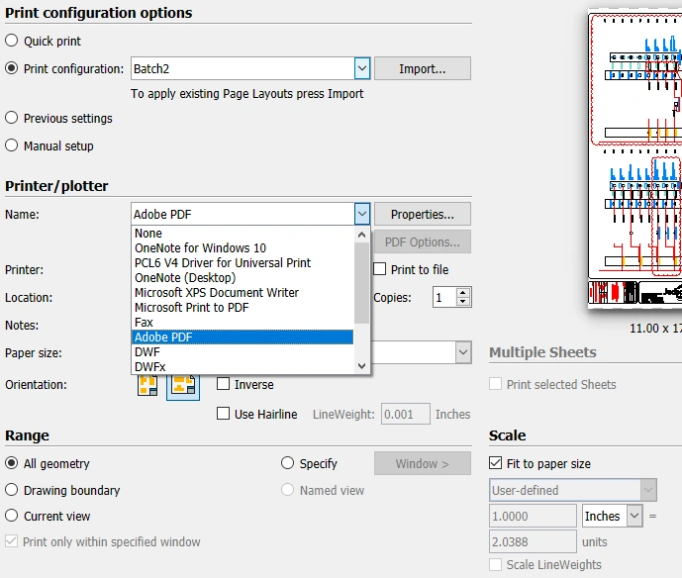This screenshot has width=682, height=578.
Task: Open the Print configuration Batch2 dropdown
Action: point(362,68)
